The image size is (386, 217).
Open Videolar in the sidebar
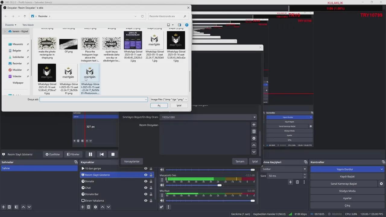pos(17,76)
